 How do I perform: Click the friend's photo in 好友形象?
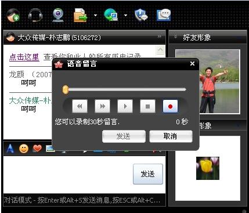208,81
